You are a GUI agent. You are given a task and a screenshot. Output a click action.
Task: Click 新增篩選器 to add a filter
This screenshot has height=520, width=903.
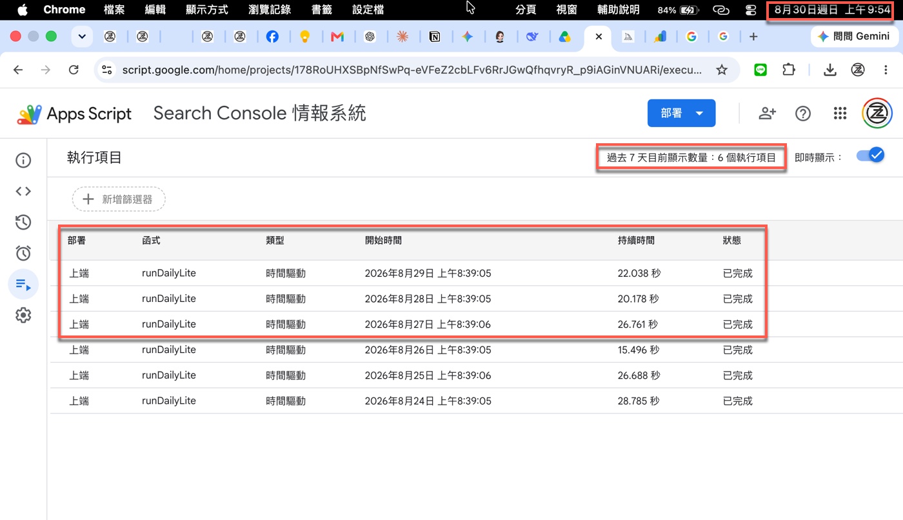[119, 199]
